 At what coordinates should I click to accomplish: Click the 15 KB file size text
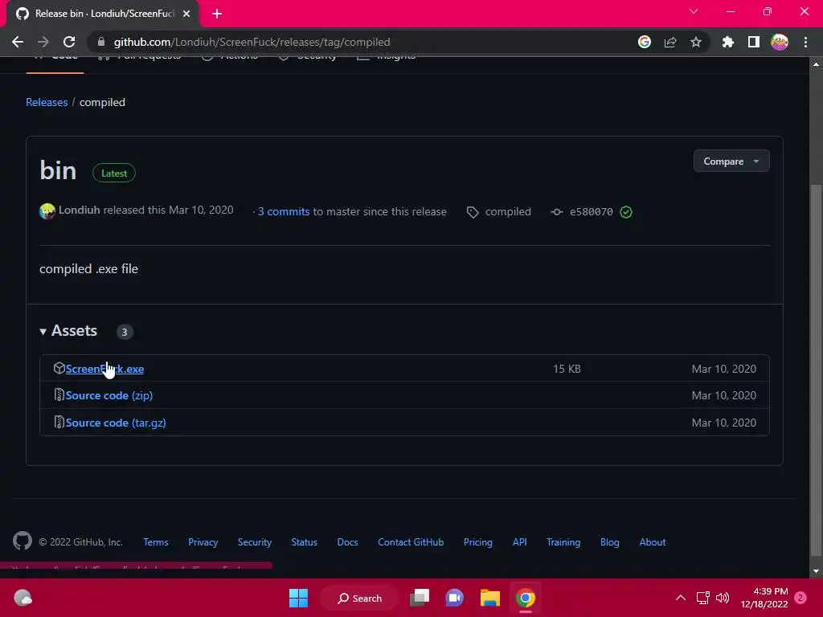pyautogui.click(x=567, y=369)
